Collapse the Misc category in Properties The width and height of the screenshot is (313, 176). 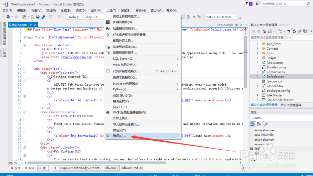click(252, 149)
